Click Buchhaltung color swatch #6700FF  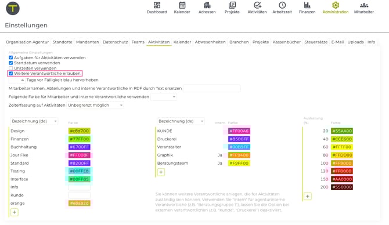(x=80, y=147)
